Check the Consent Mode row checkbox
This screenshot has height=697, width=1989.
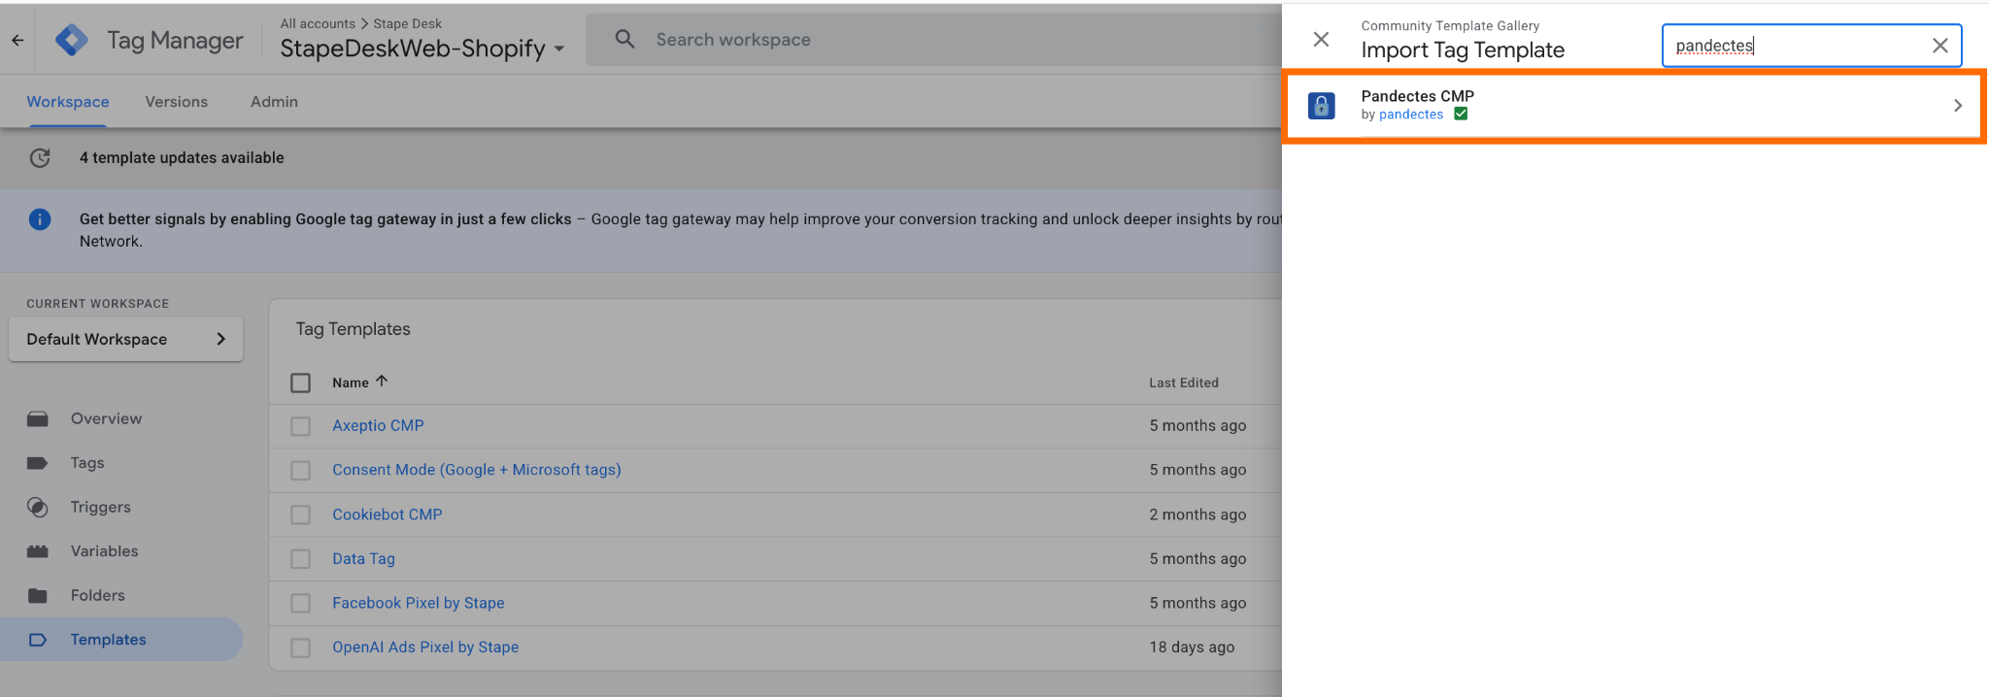[301, 470]
